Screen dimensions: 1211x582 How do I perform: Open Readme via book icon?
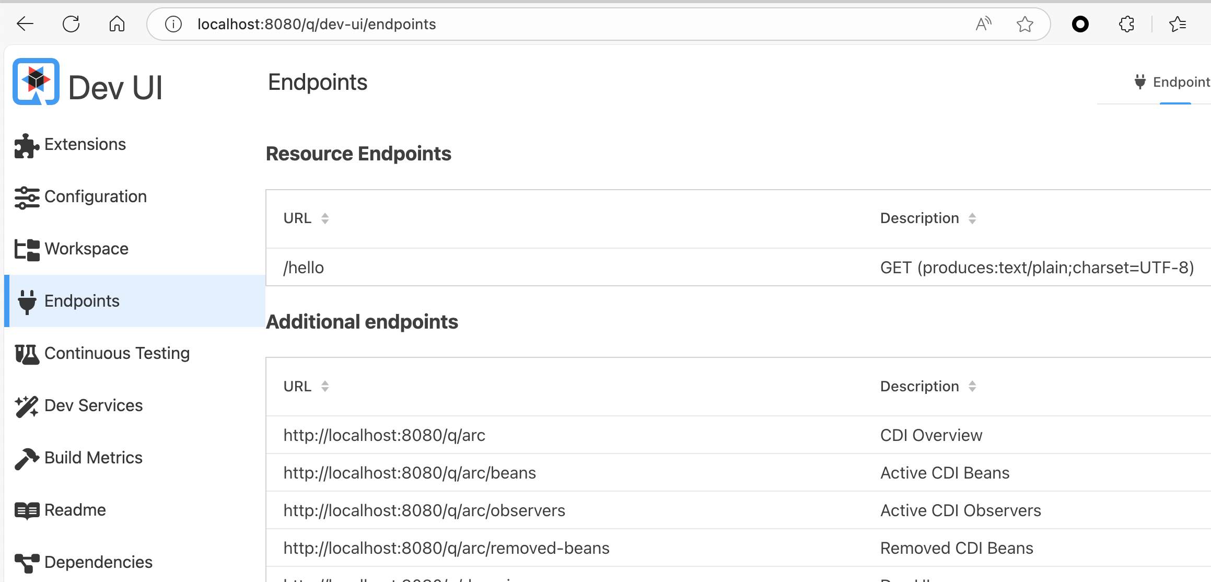27,510
